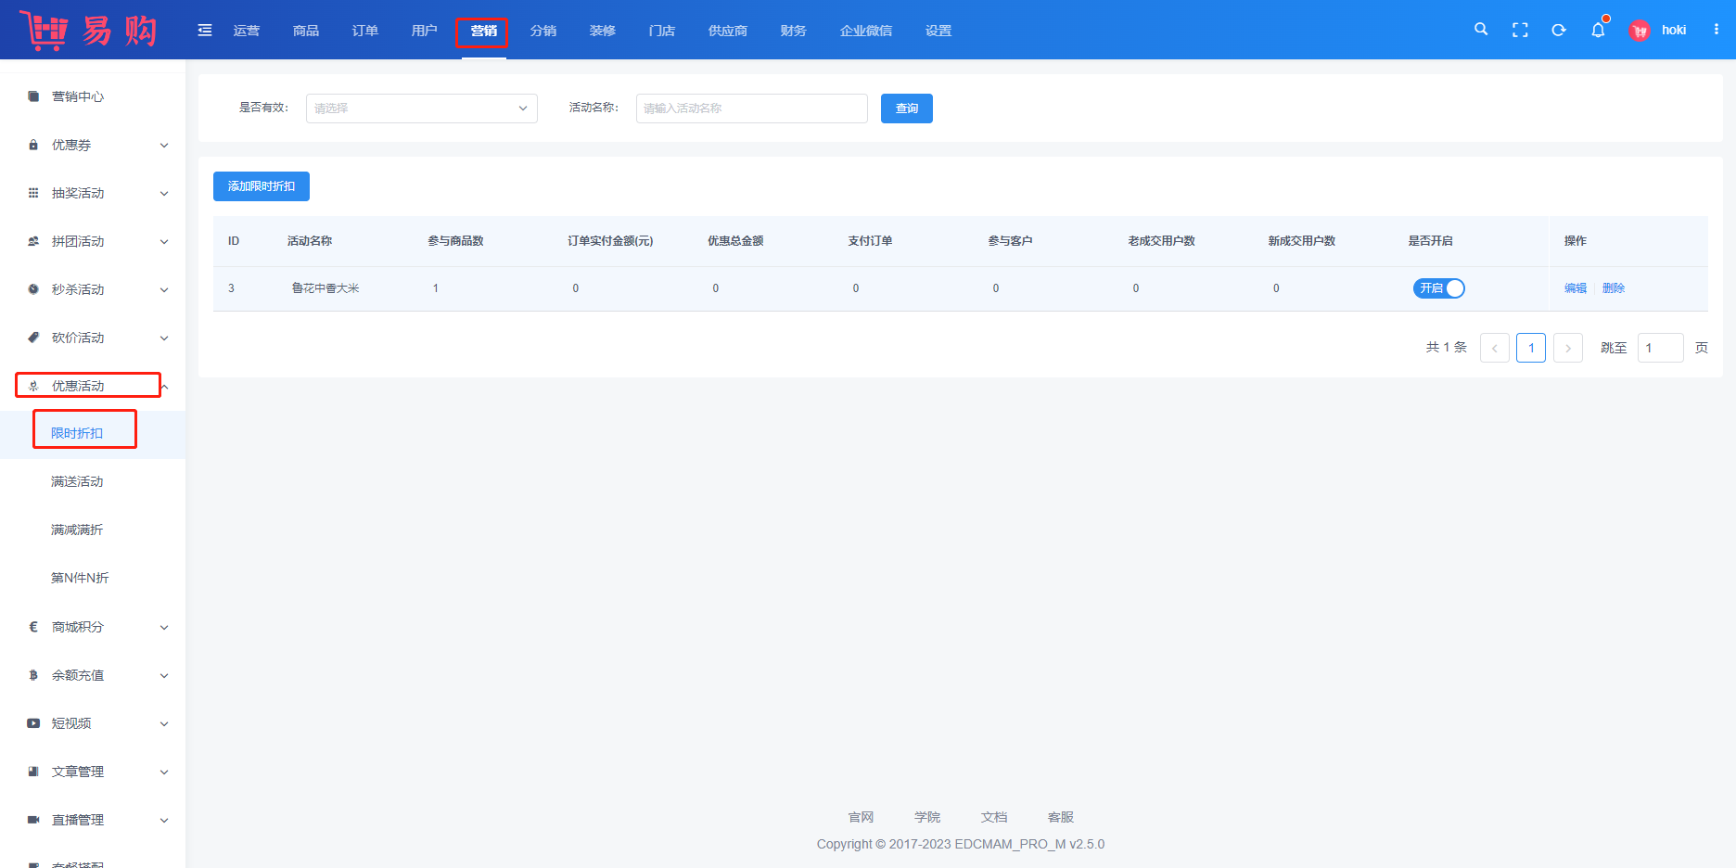Click the 跳至 page number input box

click(x=1659, y=348)
